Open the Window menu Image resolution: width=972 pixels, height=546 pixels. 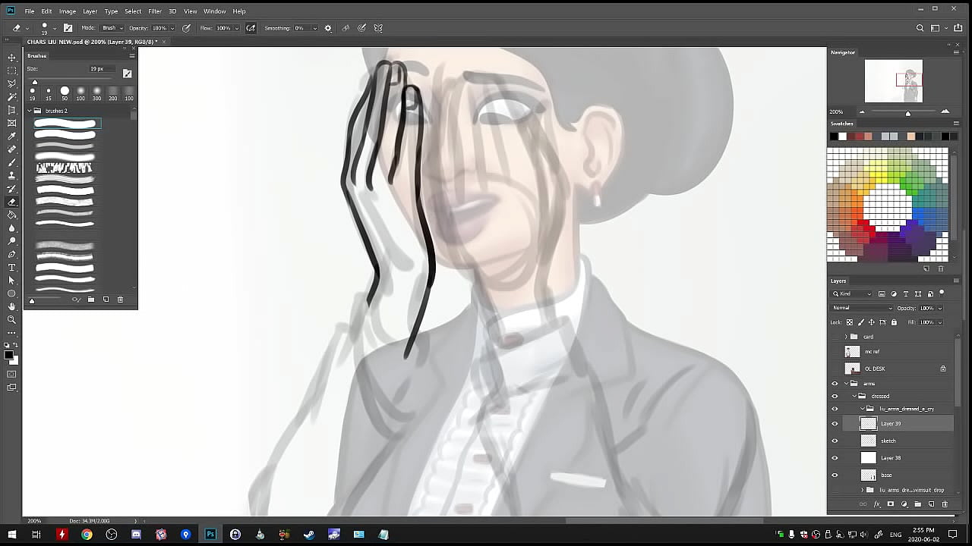(x=214, y=11)
